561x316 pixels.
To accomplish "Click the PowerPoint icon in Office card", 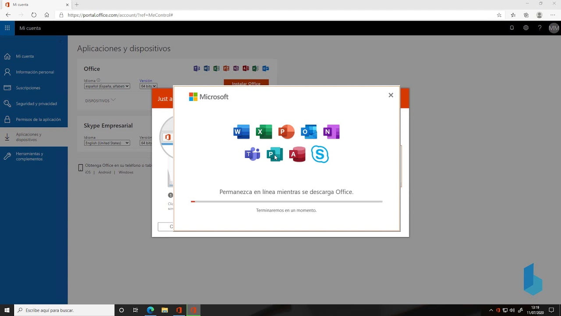I will coord(226,68).
